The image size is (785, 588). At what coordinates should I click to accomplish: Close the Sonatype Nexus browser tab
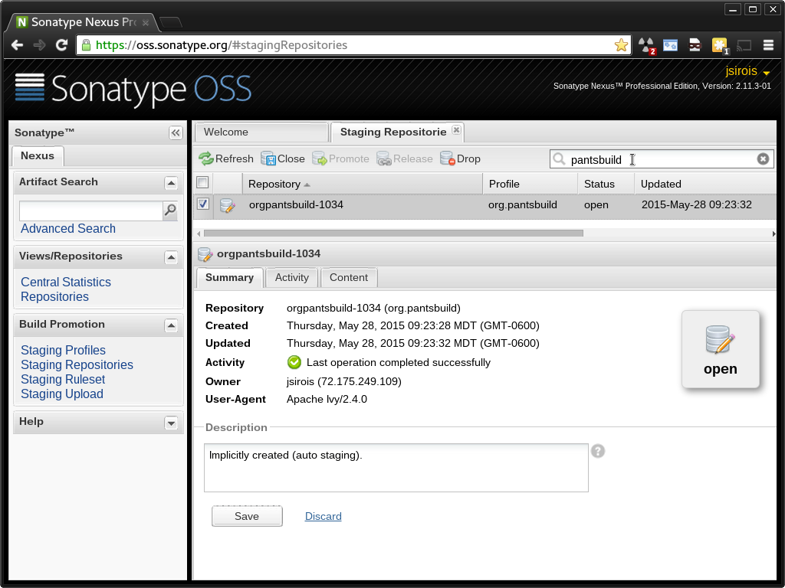pos(145,22)
